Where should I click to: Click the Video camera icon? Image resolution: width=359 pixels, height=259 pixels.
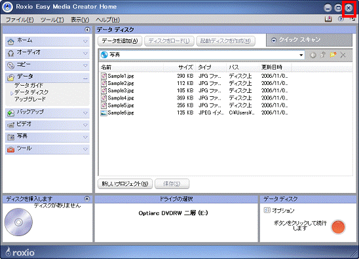point(10,125)
